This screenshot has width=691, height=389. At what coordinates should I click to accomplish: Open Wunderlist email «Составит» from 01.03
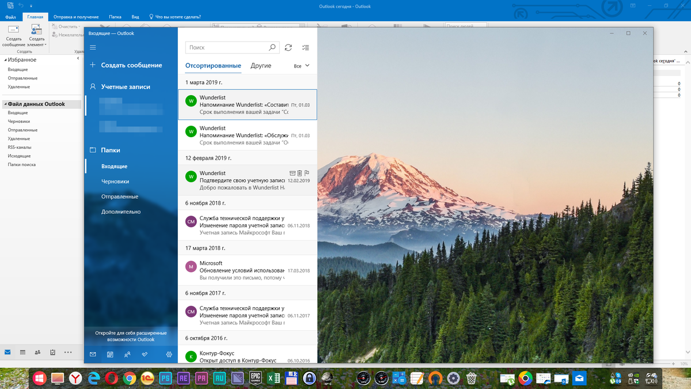coord(248,105)
